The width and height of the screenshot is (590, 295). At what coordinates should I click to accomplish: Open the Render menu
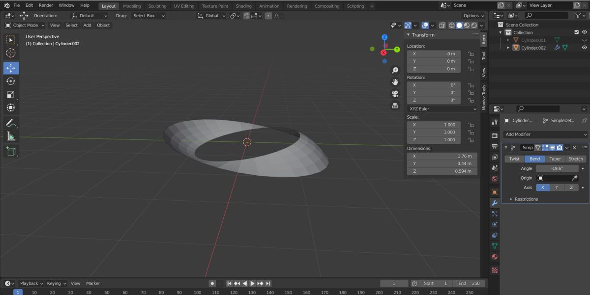(46, 5)
